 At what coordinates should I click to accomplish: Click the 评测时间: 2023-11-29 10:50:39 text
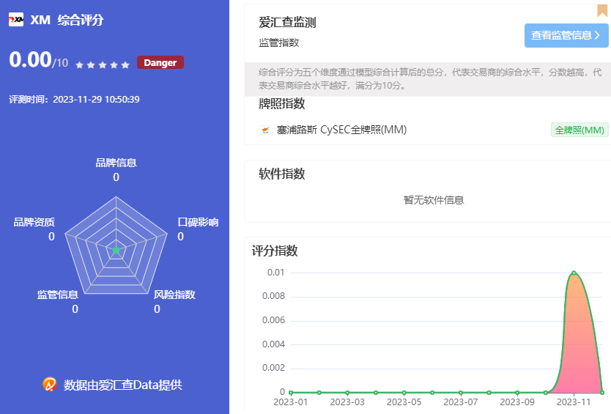(x=74, y=100)
